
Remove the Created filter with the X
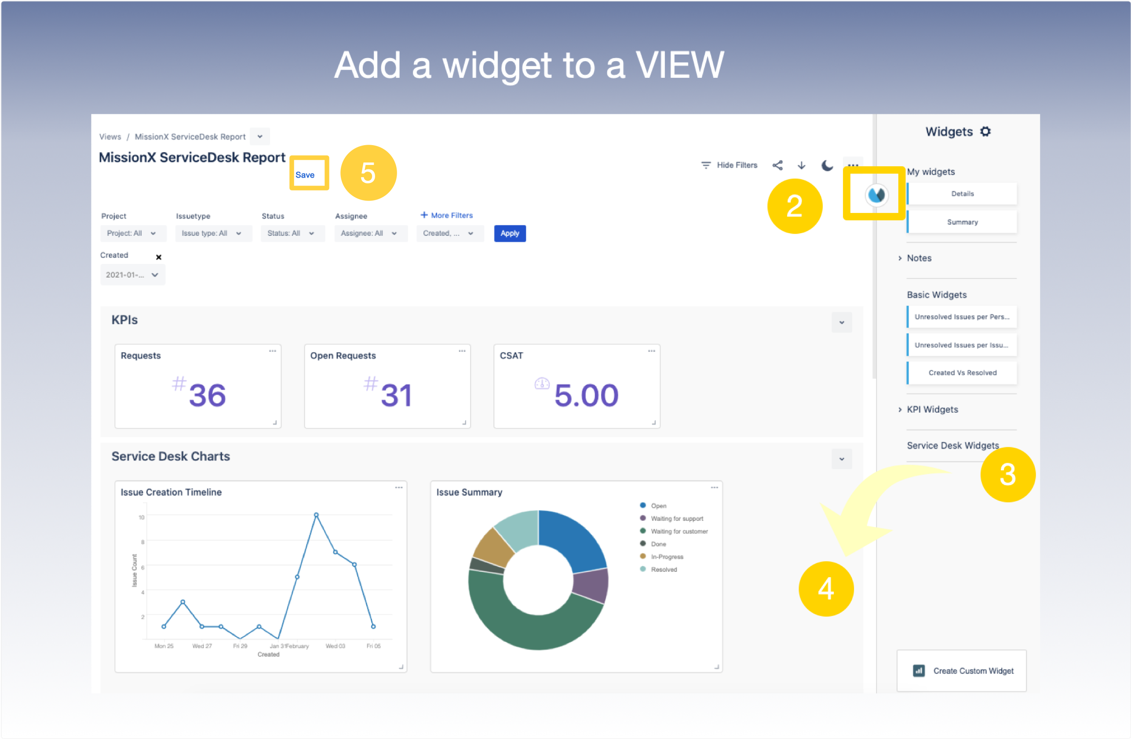point(159,256)
